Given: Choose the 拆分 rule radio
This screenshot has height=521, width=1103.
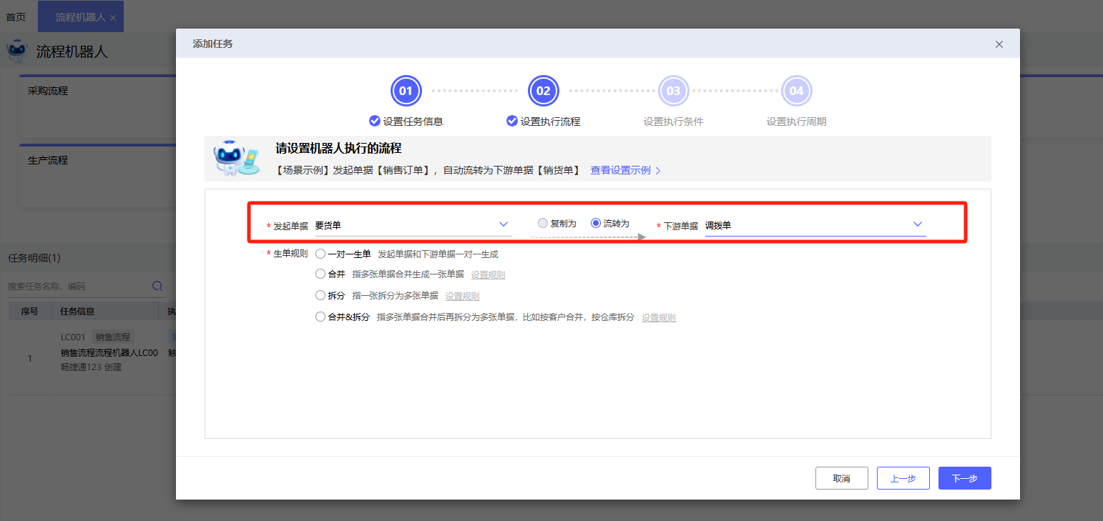Looking at the screenshot, I should point(320,295).
